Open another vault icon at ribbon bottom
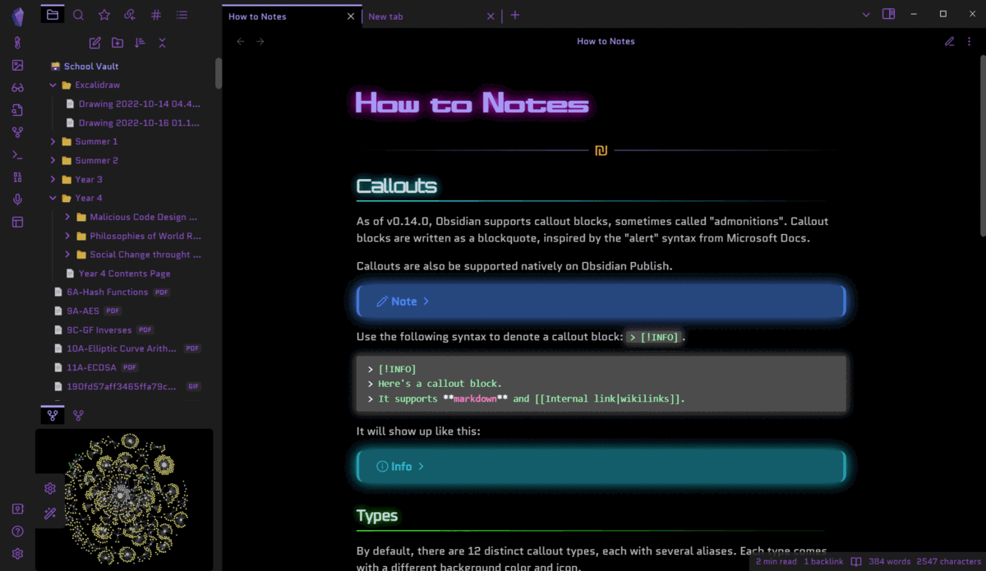The image size is (986, 571). pyautogui.click(x=17, y=509)
